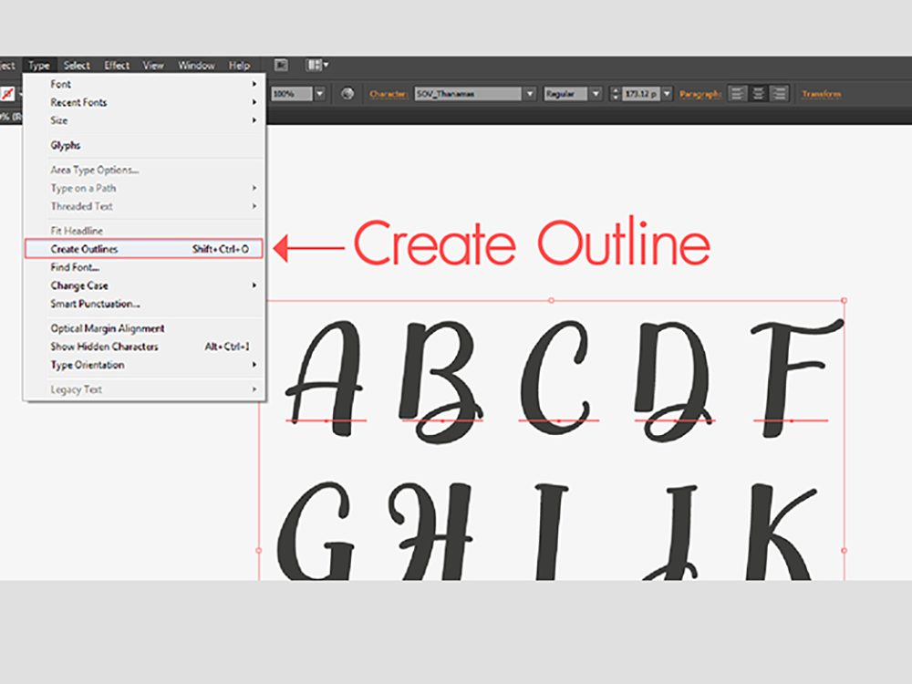Click the font size stepper arrows
Image resolution: width=912 pixels, height=684 pixels.
[615, 94]
